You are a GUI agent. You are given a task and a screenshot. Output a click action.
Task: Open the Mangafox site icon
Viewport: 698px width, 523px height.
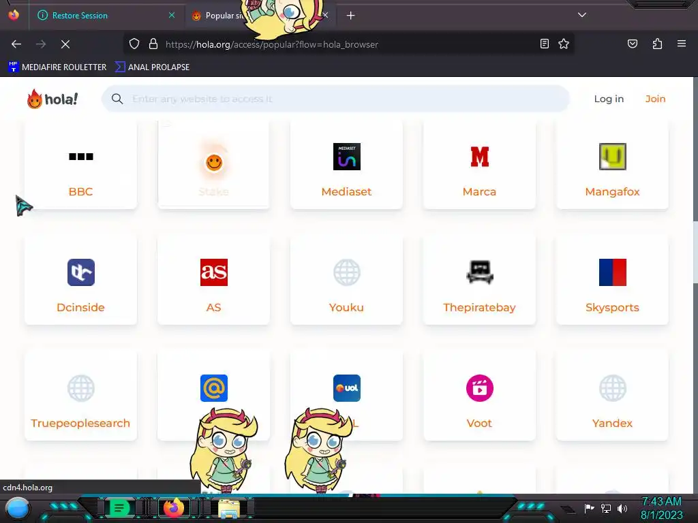[613, 157]
